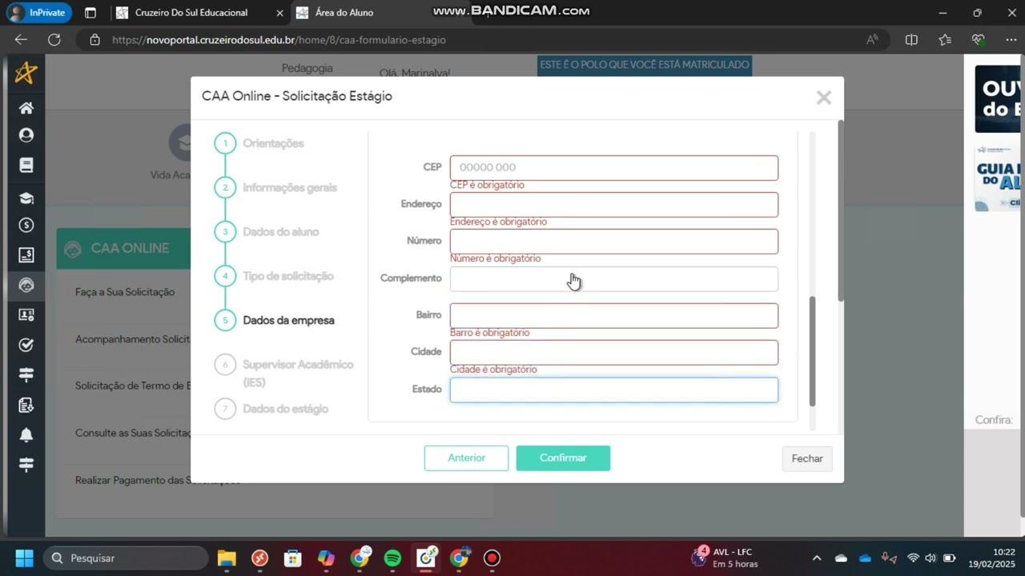Click the star logo in the sidebar
This screenshot has height=576, width=1025.
click(26, 74)
